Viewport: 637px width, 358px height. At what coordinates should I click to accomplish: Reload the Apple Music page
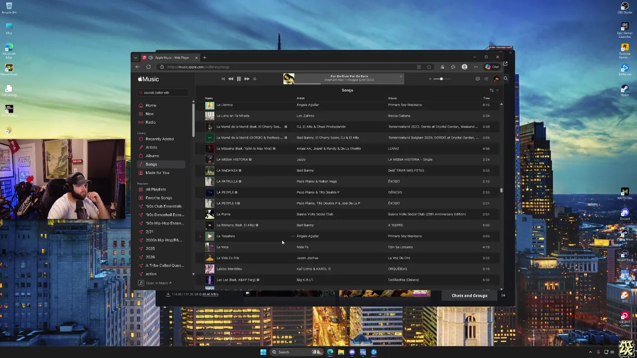coord(148,67)
